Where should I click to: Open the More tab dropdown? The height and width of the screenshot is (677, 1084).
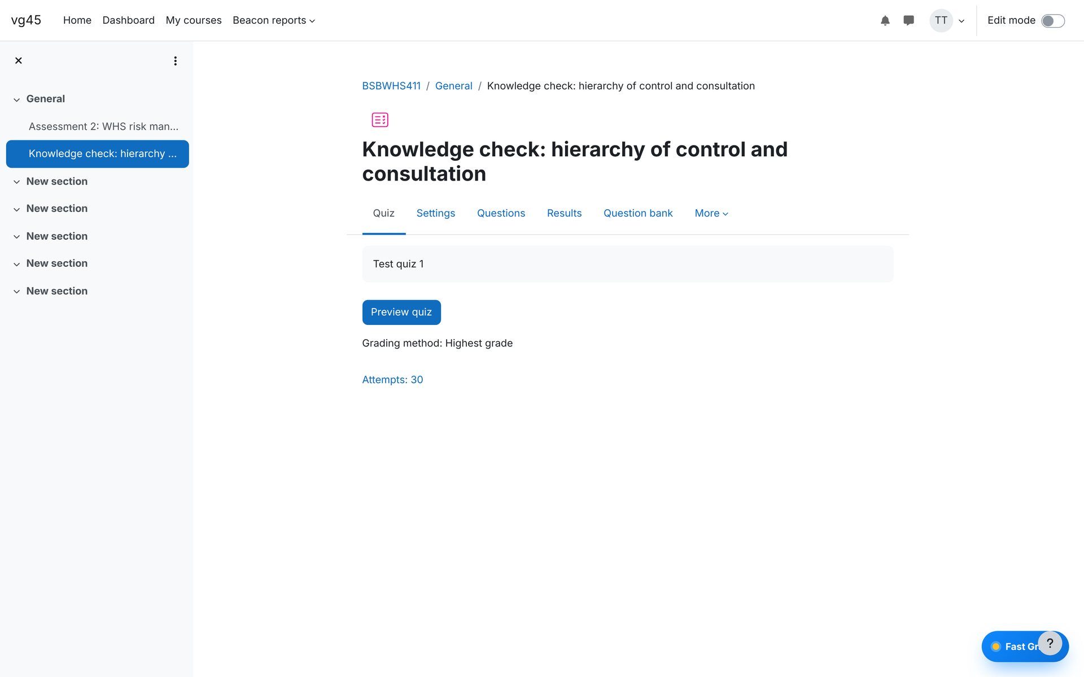tap(711, 213)
